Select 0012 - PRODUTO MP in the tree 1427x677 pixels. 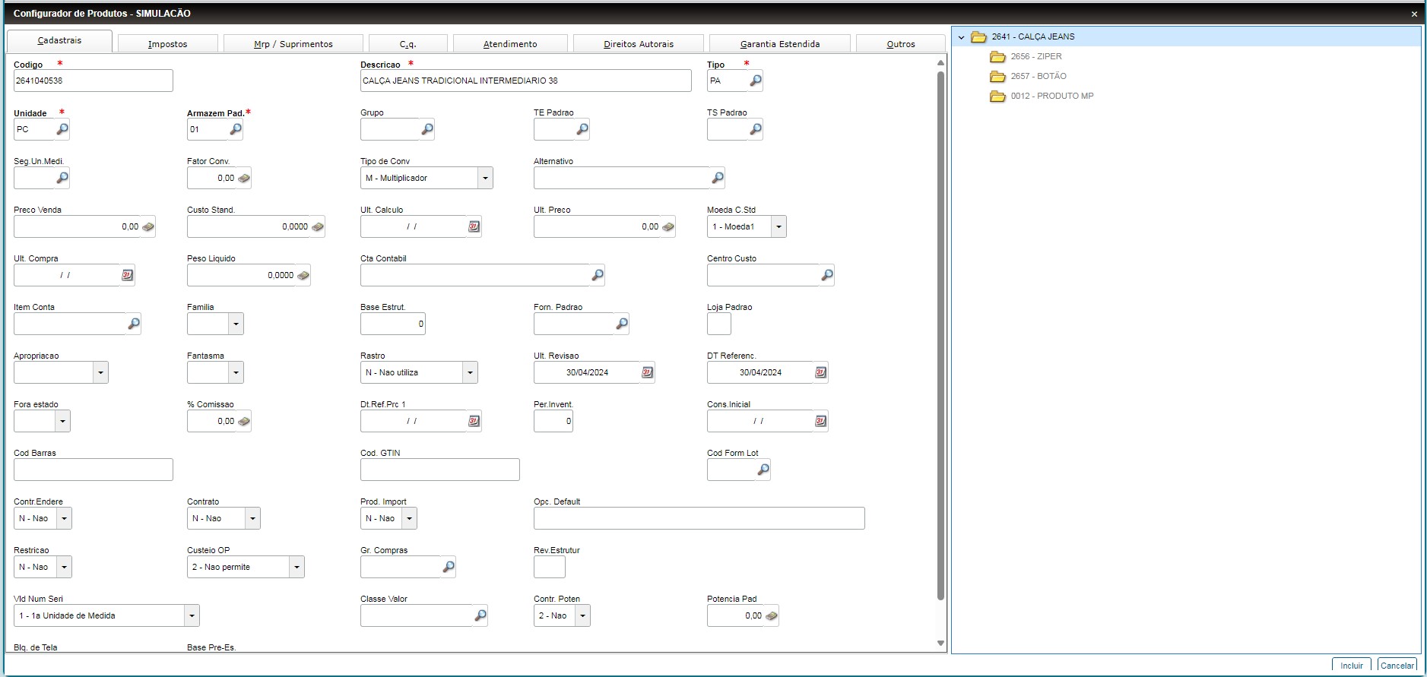[x=1051, y=96]
